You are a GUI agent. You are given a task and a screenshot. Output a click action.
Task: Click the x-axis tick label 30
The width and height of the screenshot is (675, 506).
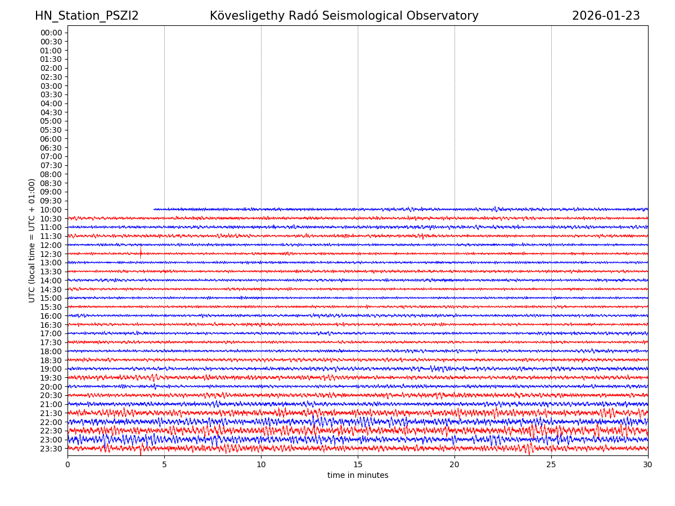647,465
